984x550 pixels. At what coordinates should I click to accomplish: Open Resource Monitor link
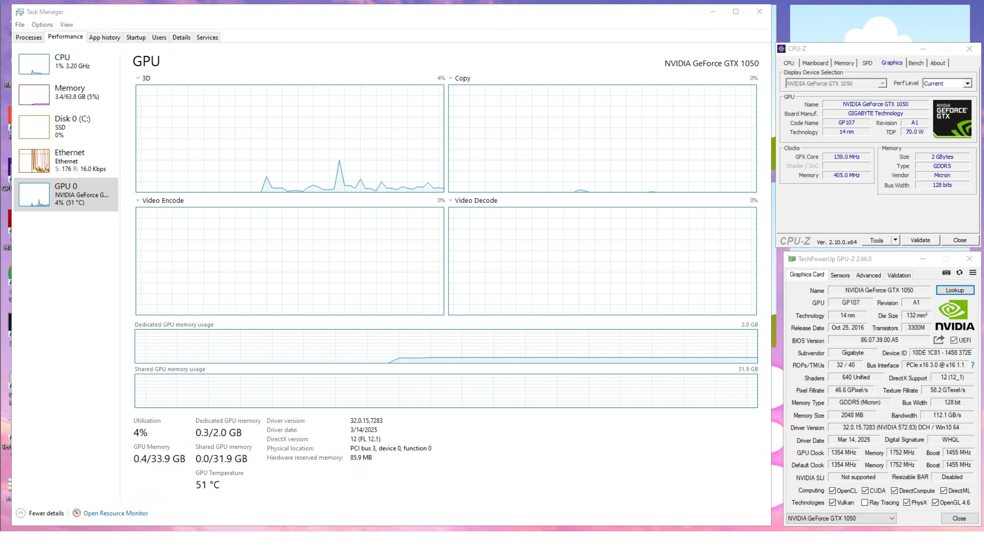coord(116,513)
